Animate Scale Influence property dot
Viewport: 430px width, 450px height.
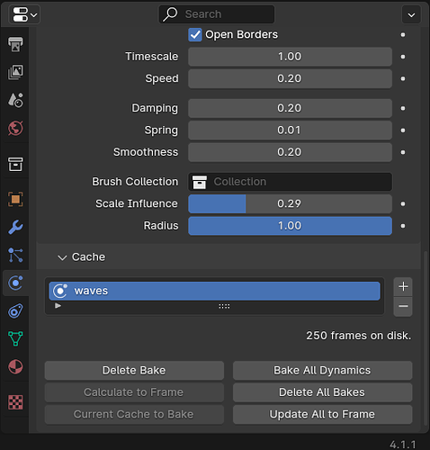(403, 203)
